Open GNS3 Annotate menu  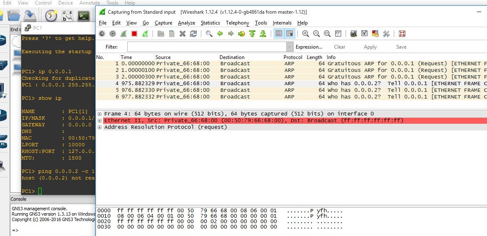pos(89,3)
